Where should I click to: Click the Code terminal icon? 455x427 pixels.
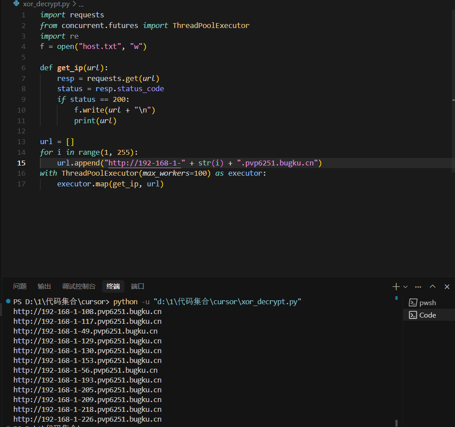(413, 315)
